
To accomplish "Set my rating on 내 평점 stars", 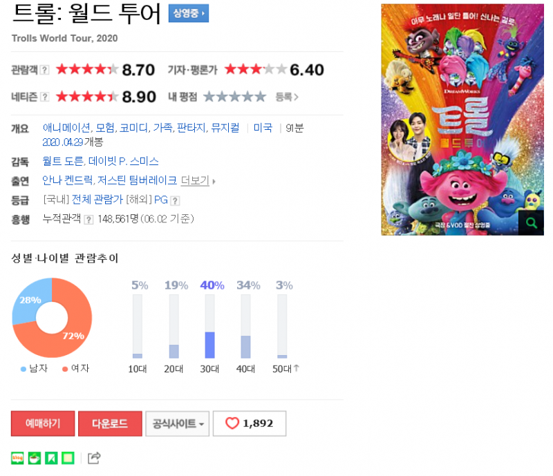I will (235, 96).
